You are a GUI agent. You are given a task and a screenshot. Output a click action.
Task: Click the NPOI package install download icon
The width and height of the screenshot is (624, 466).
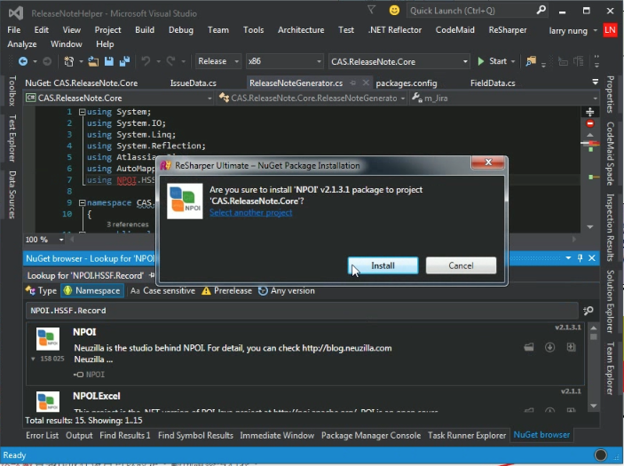pos(549,347)
